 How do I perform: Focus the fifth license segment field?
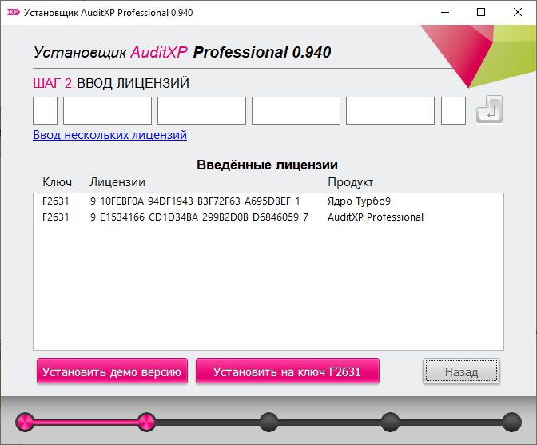[391, 110]
